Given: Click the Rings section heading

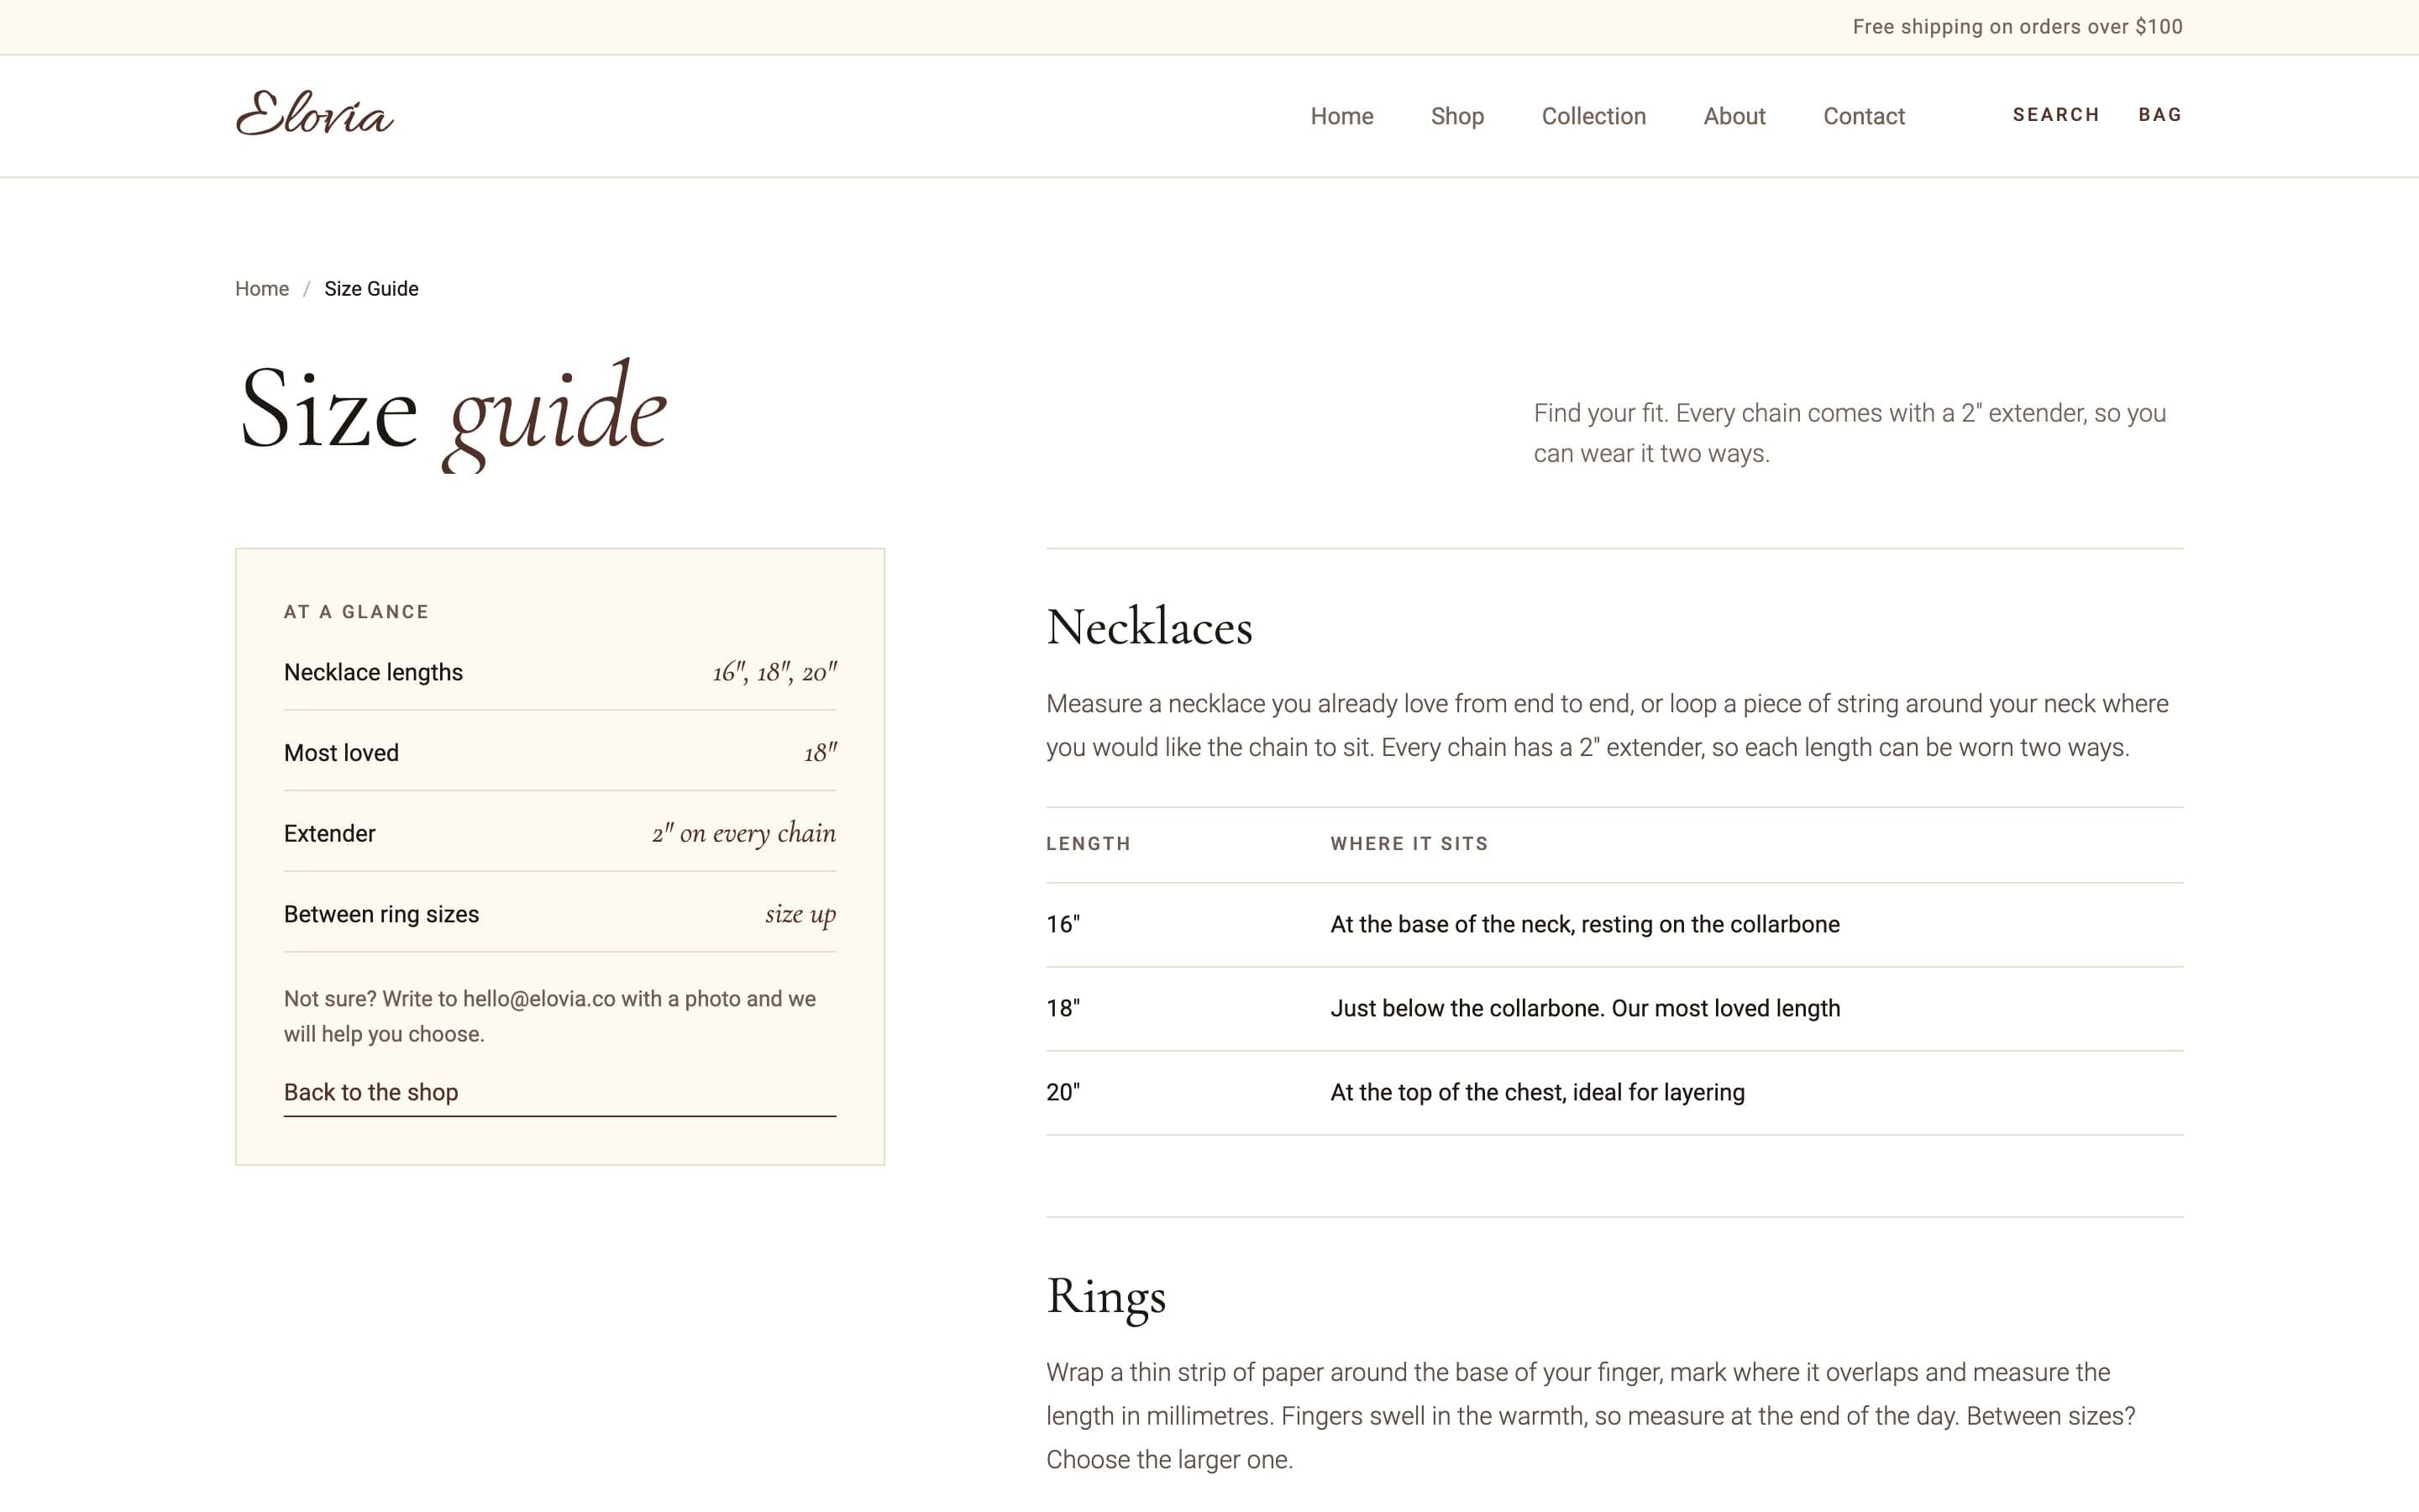Looking at the screenshot, I should click(x=1105, y=1297).
